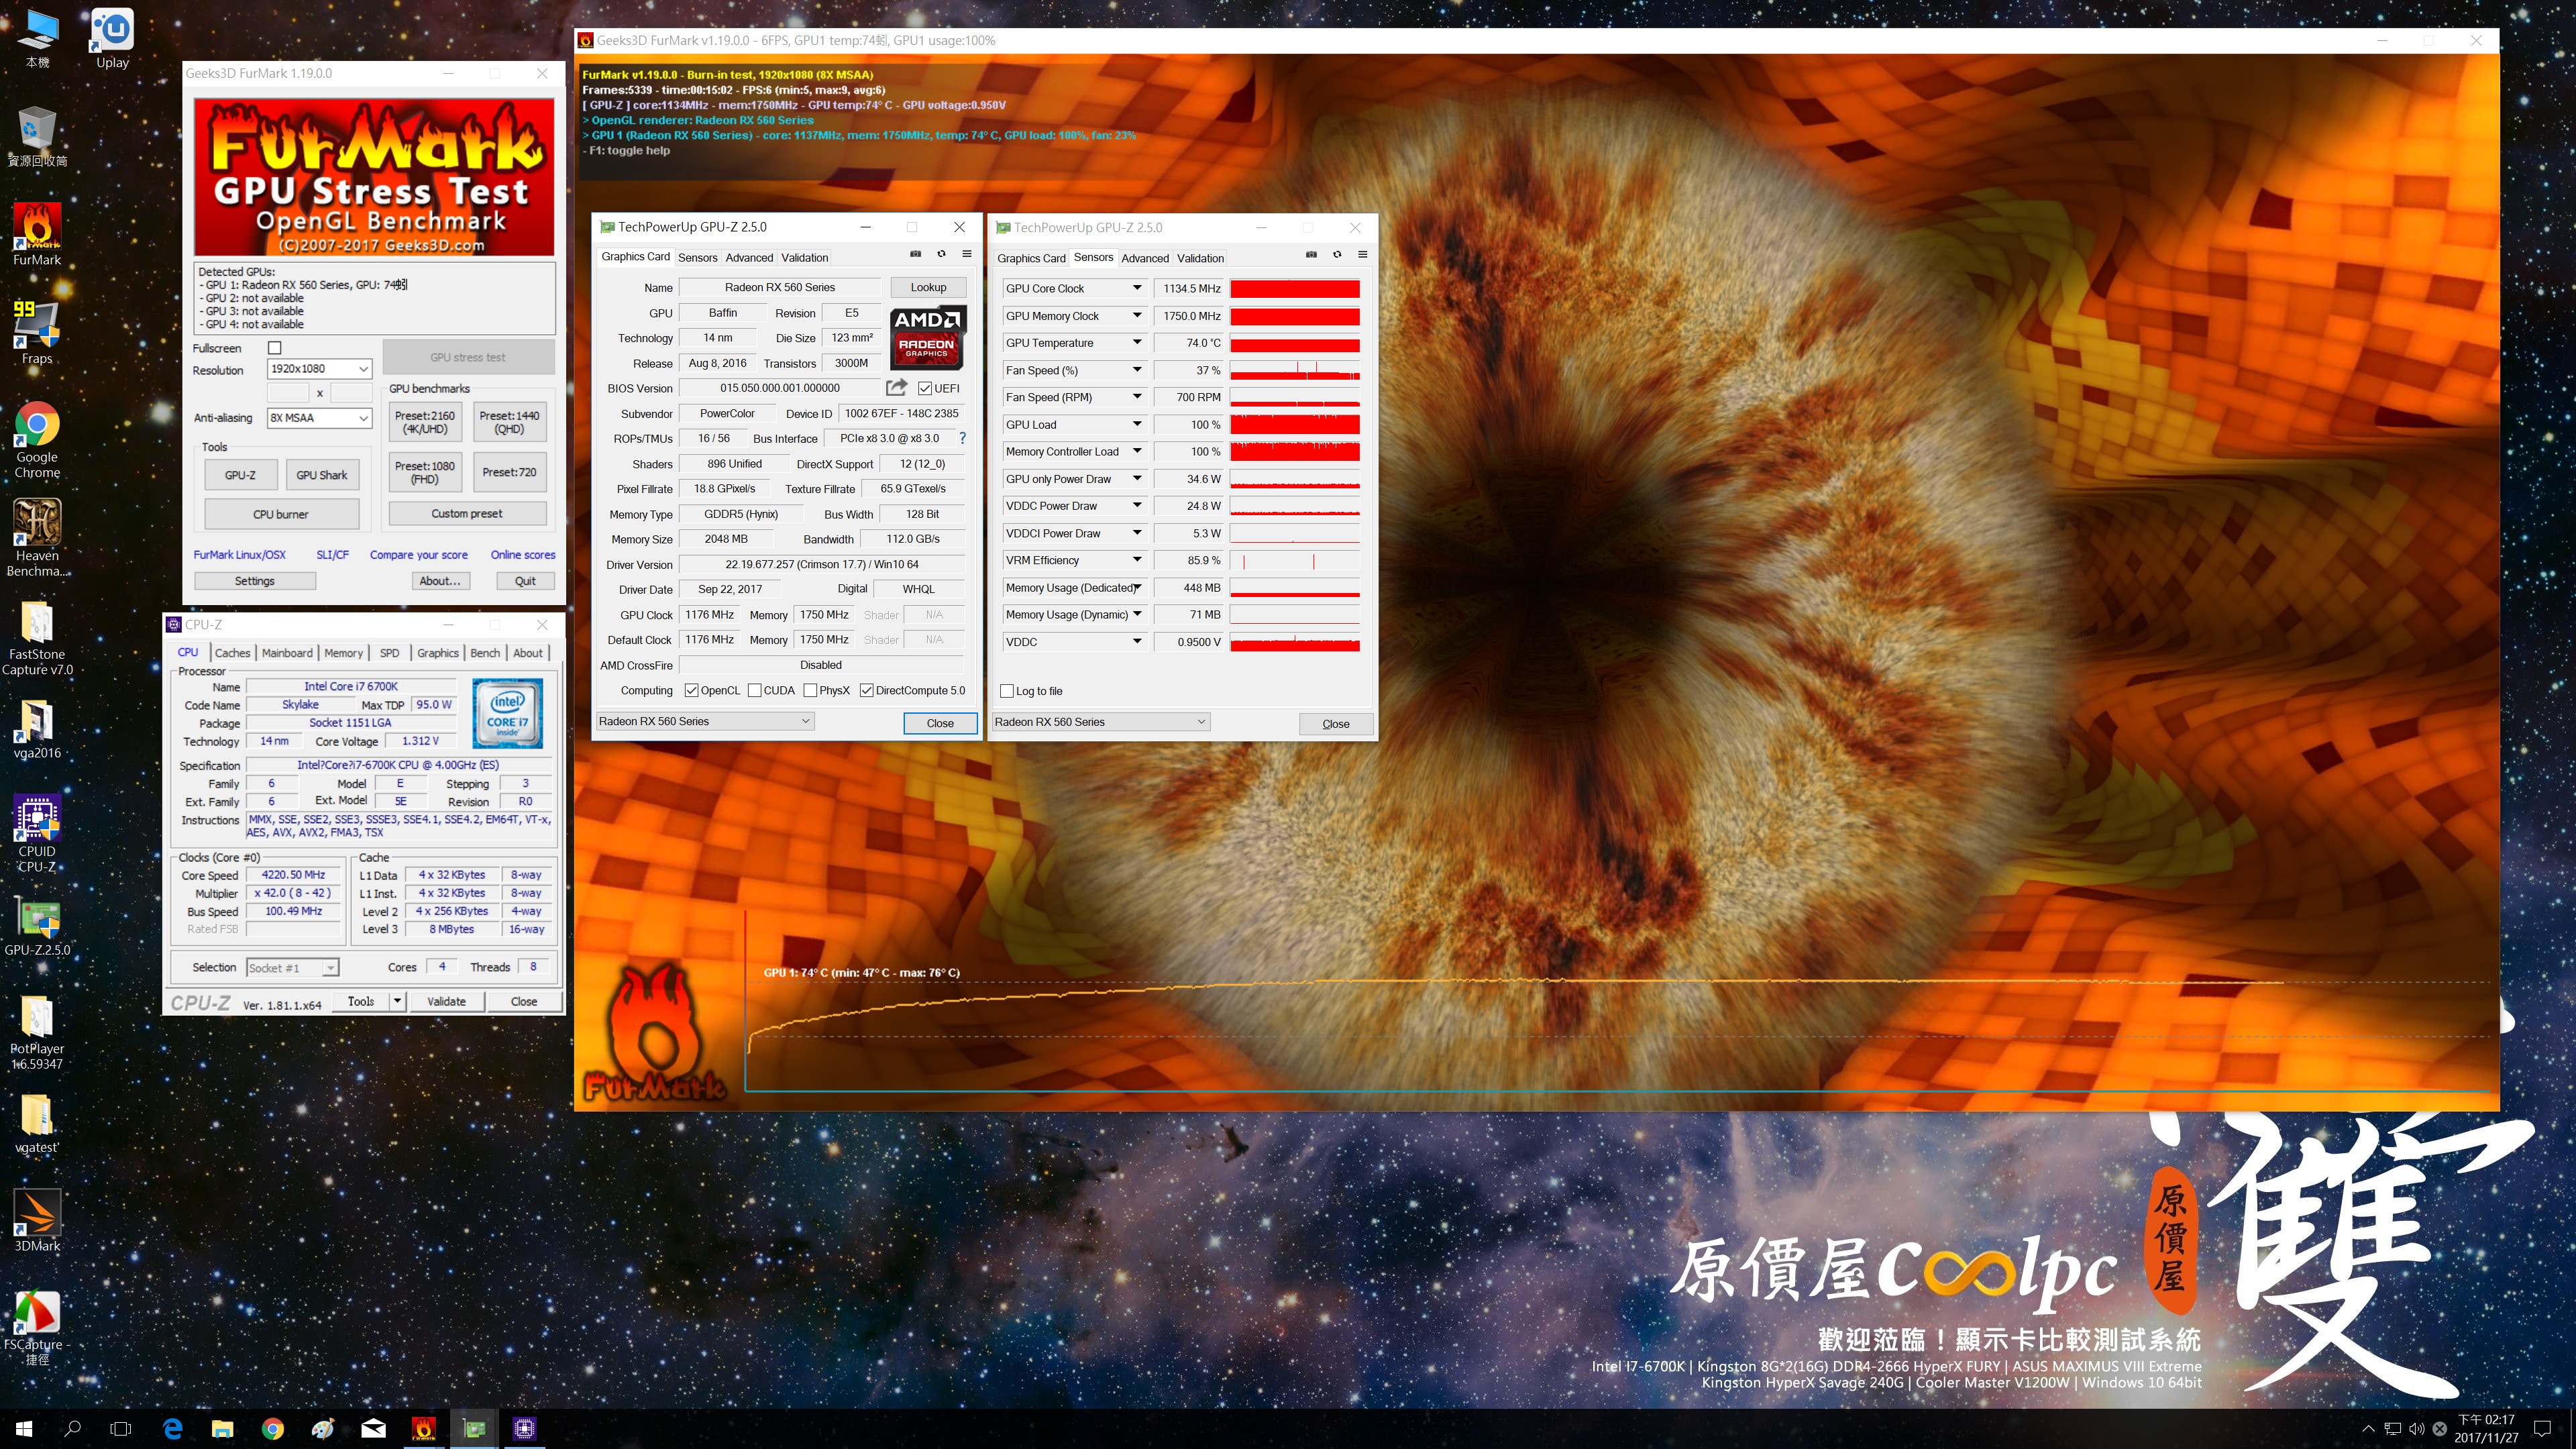Open the Uplay desktop icon
This screenshot has height=1449, width=2576.
coord(112,39)
